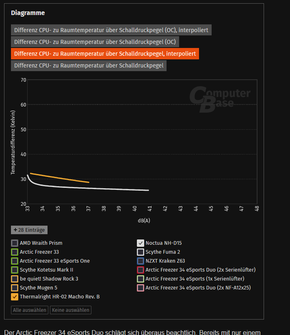Check Arctic Freezer 33 eSports One

coord(15,261)
